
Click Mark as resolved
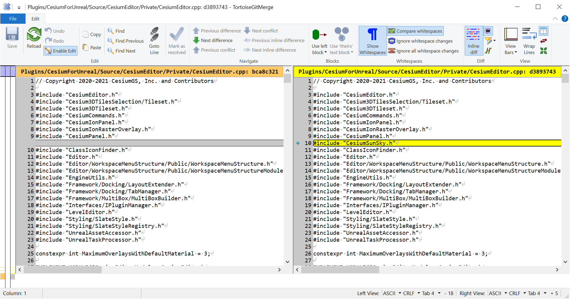click(x=177, y=41)
